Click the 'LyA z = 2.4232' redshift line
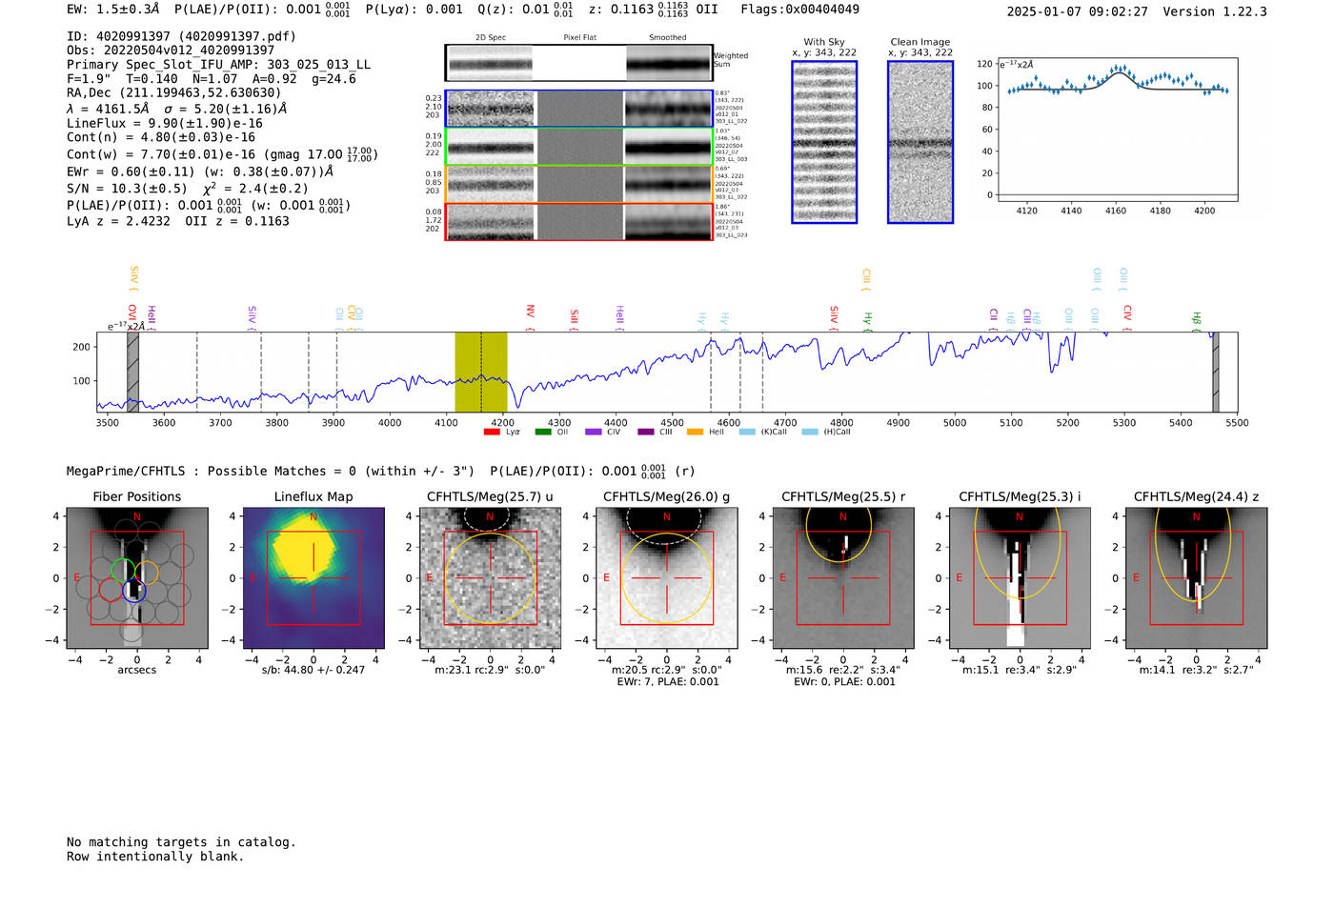Screen dimensions: 1334x908 pos(119,221)
